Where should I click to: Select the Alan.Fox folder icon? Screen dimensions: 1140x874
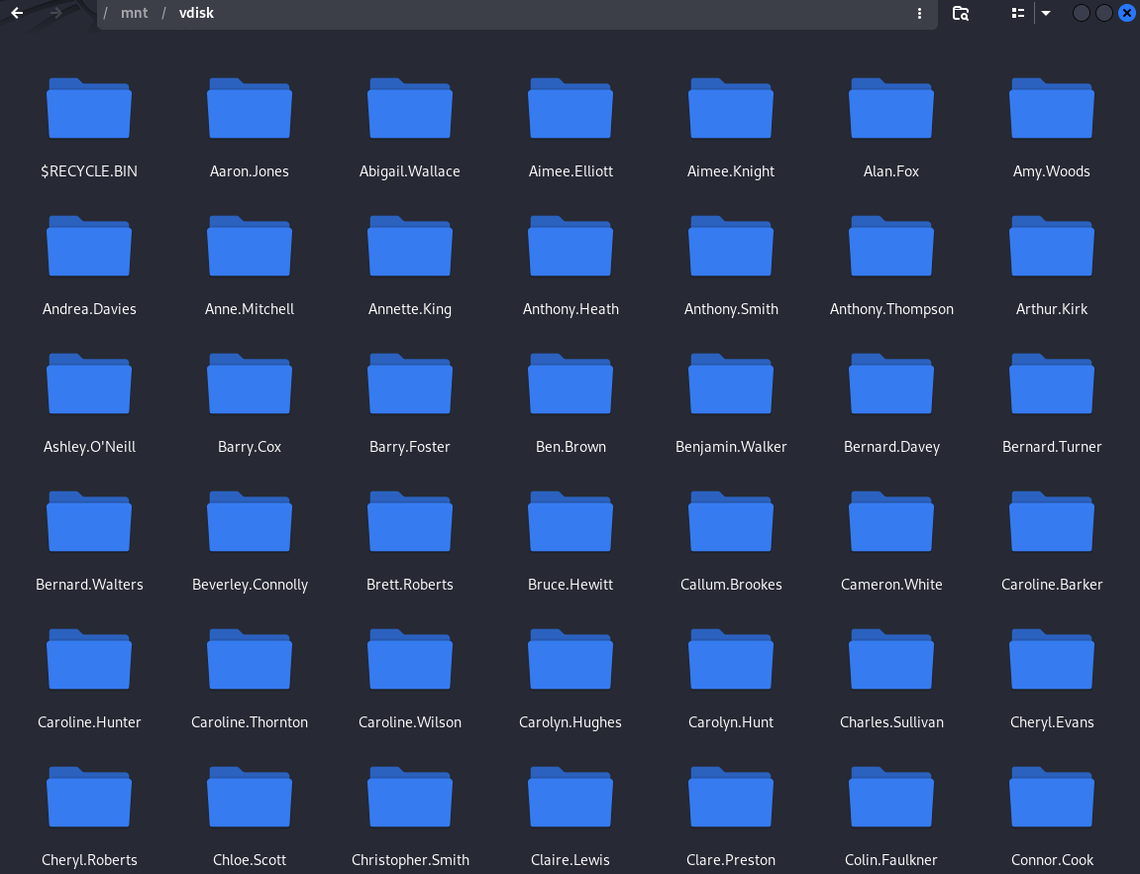891,108
